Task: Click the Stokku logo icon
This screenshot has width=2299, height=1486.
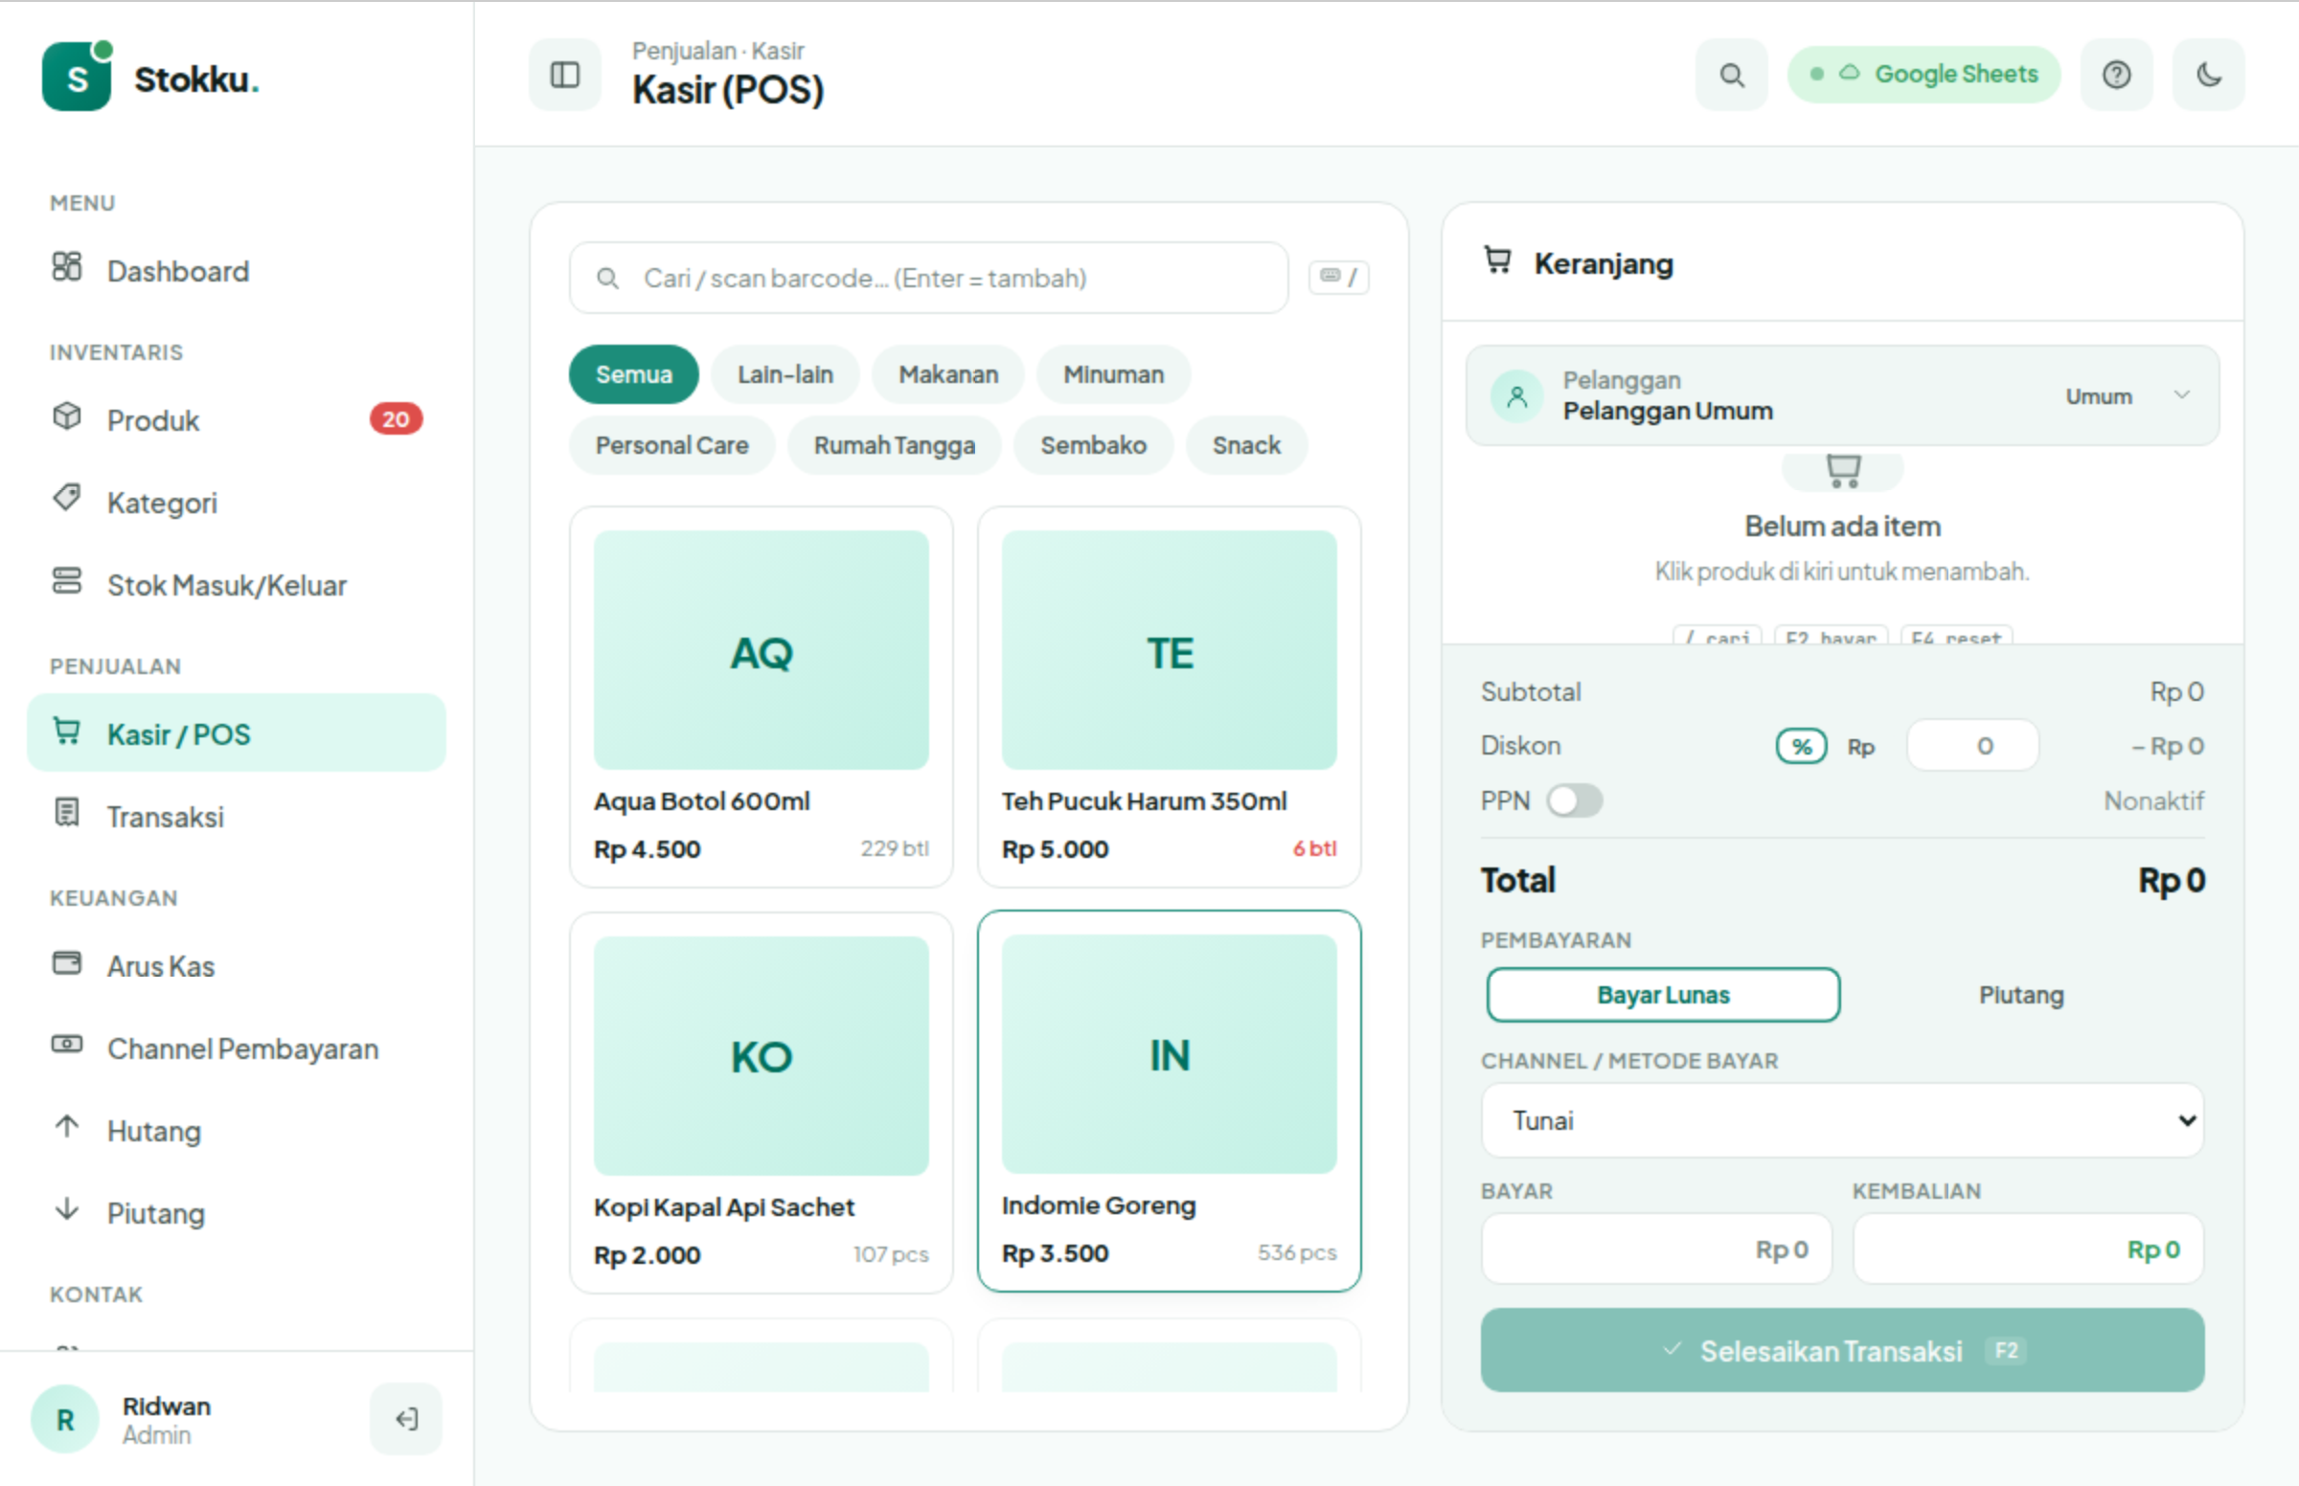Action: coord(77,77)
